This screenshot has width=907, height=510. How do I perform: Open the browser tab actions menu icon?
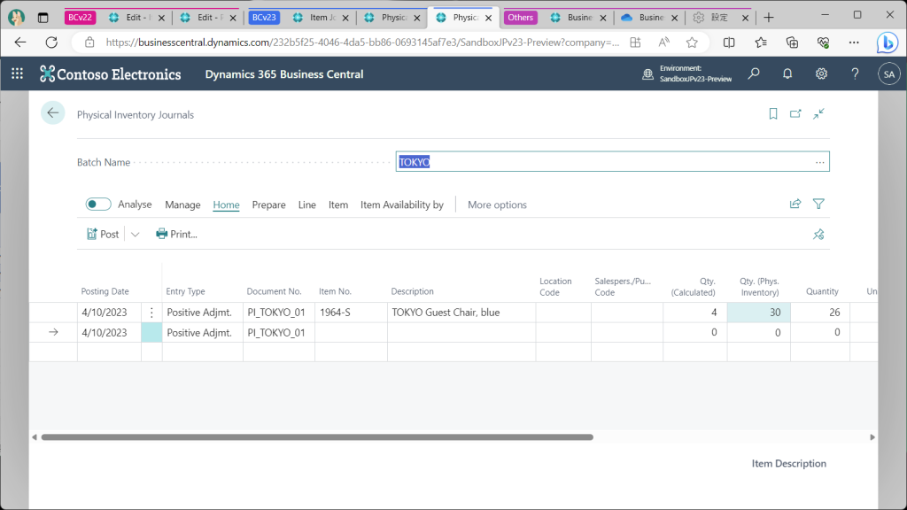(43, 18)
